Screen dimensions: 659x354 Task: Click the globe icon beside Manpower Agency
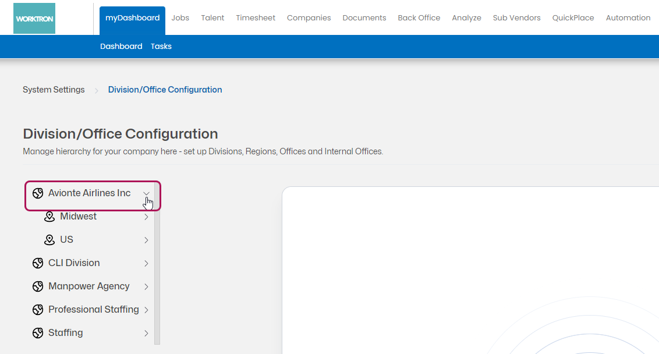(x=38, y=286)
